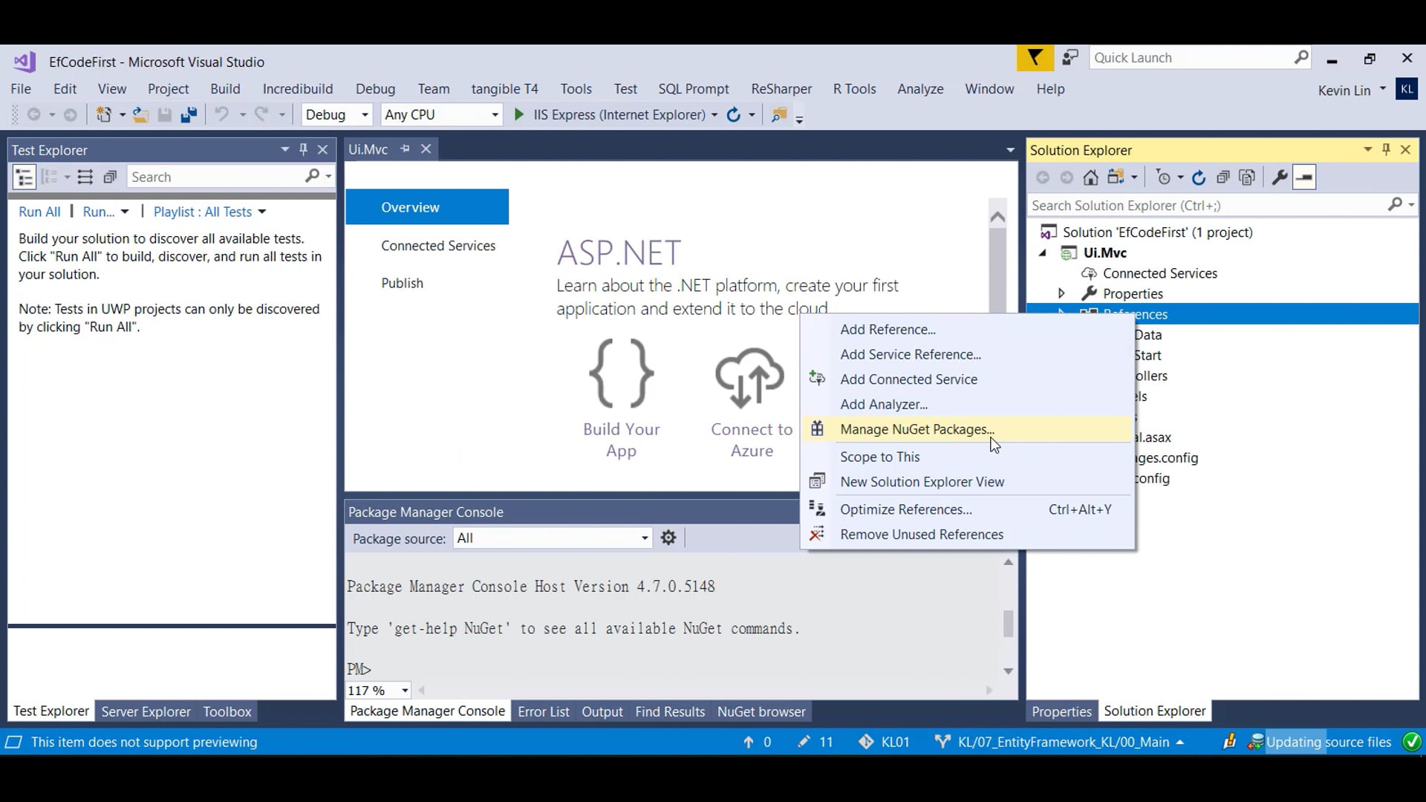Switch to the Error List tab
1426x802 pixels.
[x=543, y=711]
